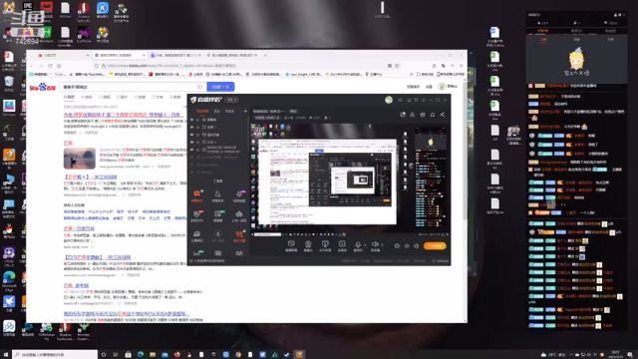Open the 百度百科 search result link
638x359 pixels.
[x=79, y=228]
